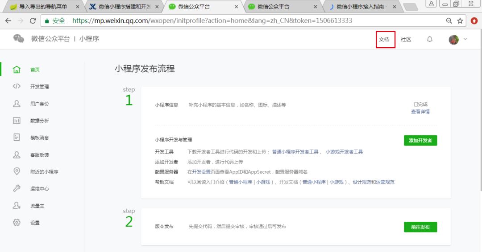Open the 查看详情 link
This screenshot has height=252, width=482.
pyautogui.click(x=420, y=112)
